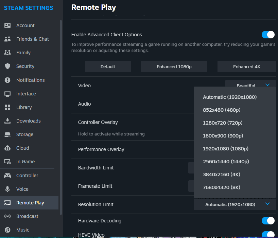Image resolution: width=278 pixels, height=238 pixels.
Task: Collapse the Resolution Limit dropdown
Action: 235,204
